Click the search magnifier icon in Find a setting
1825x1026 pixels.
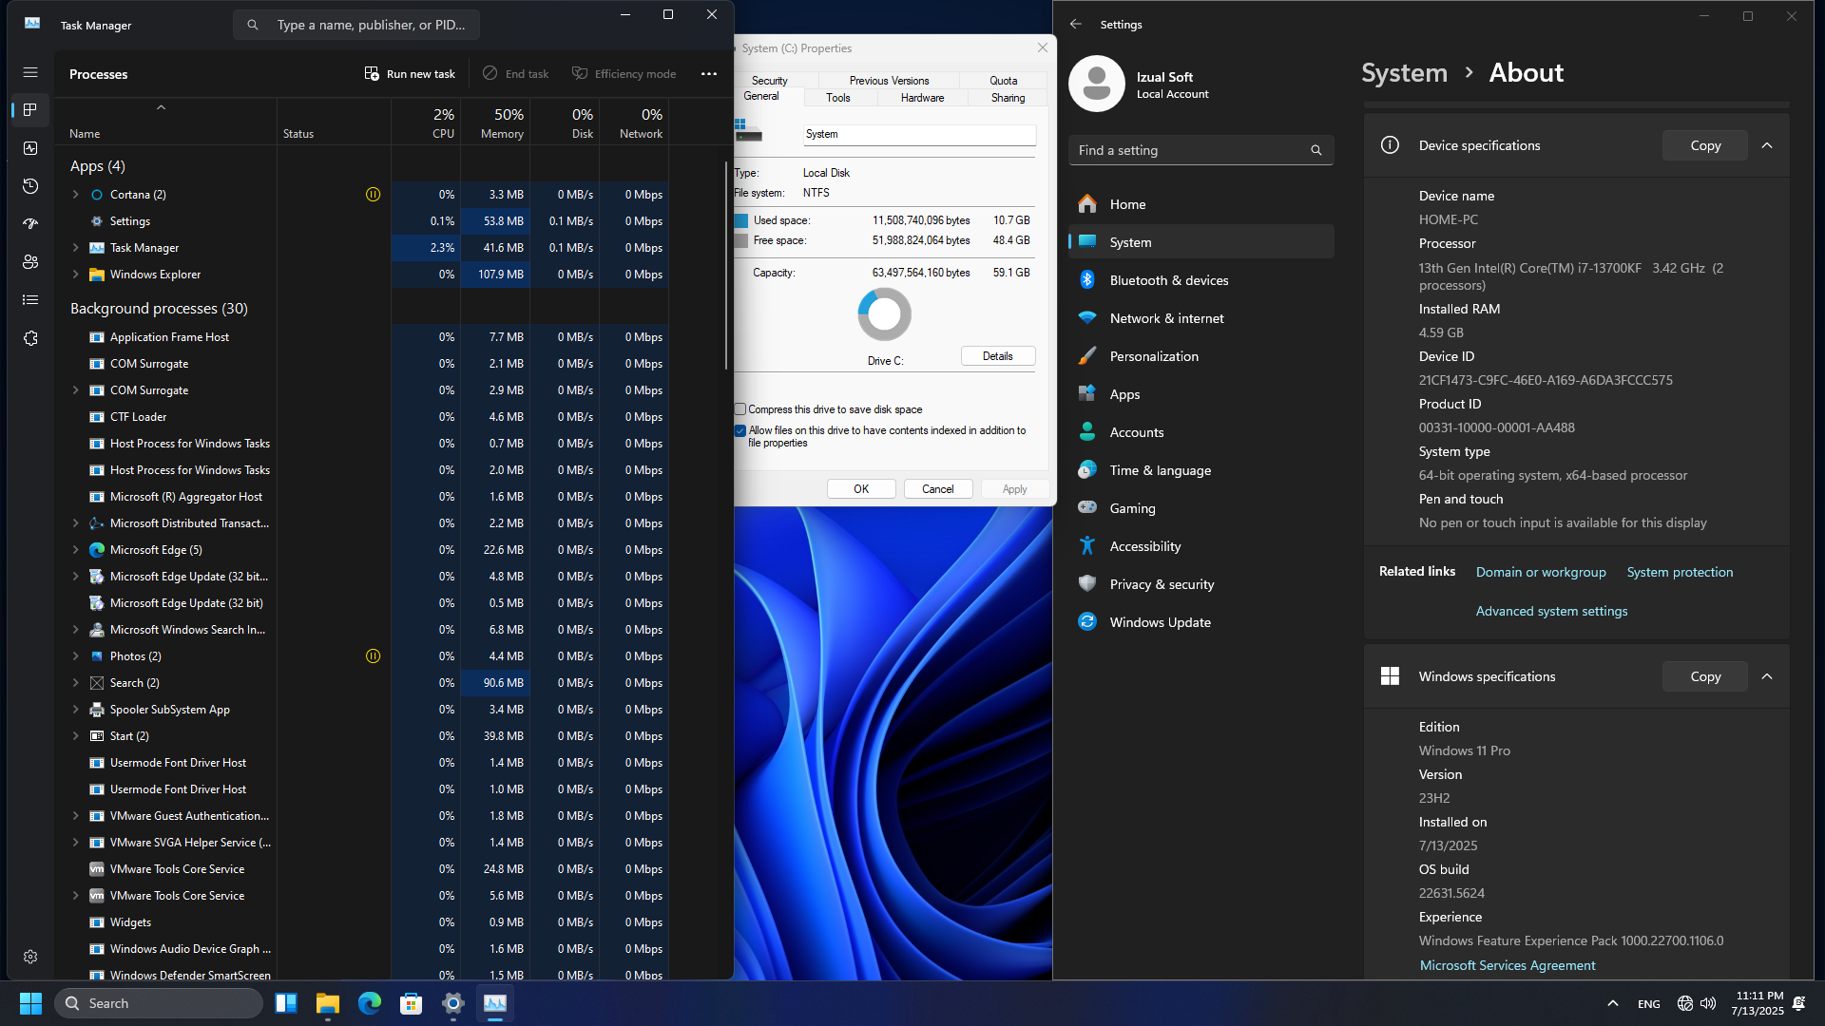click(1316, 150)
